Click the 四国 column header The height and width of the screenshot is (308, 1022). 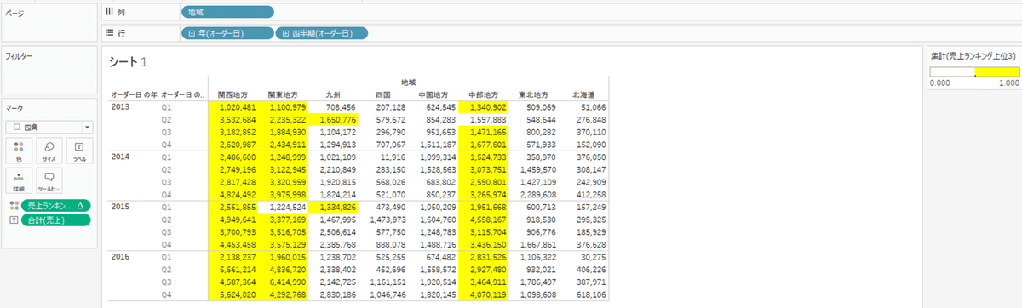point(383,94)
